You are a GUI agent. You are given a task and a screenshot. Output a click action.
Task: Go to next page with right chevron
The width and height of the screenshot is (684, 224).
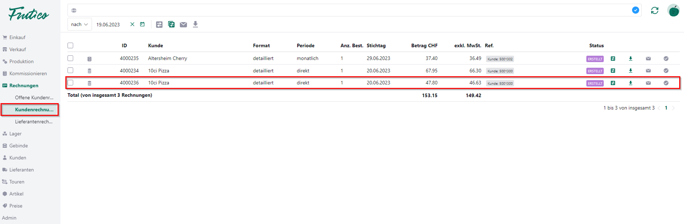point(673,108)
